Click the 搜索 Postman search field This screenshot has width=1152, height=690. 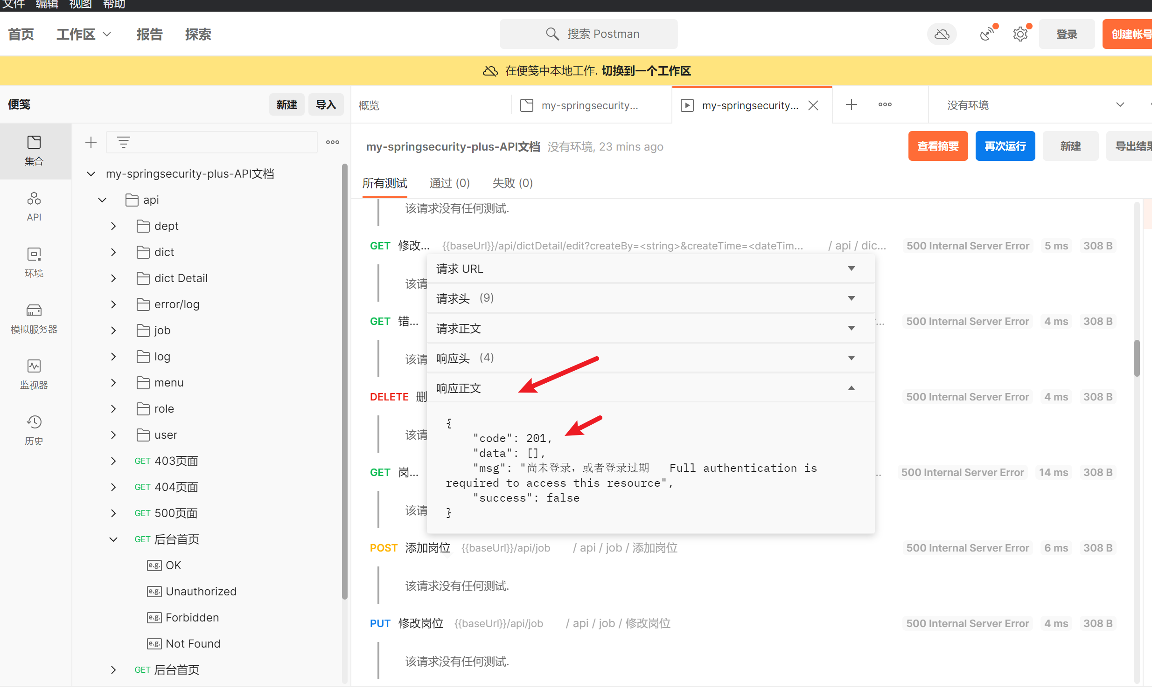(588, 34)
